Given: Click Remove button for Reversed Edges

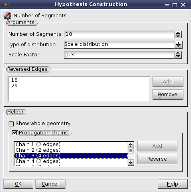Looking at the screenshot, I should click(168, 95).
